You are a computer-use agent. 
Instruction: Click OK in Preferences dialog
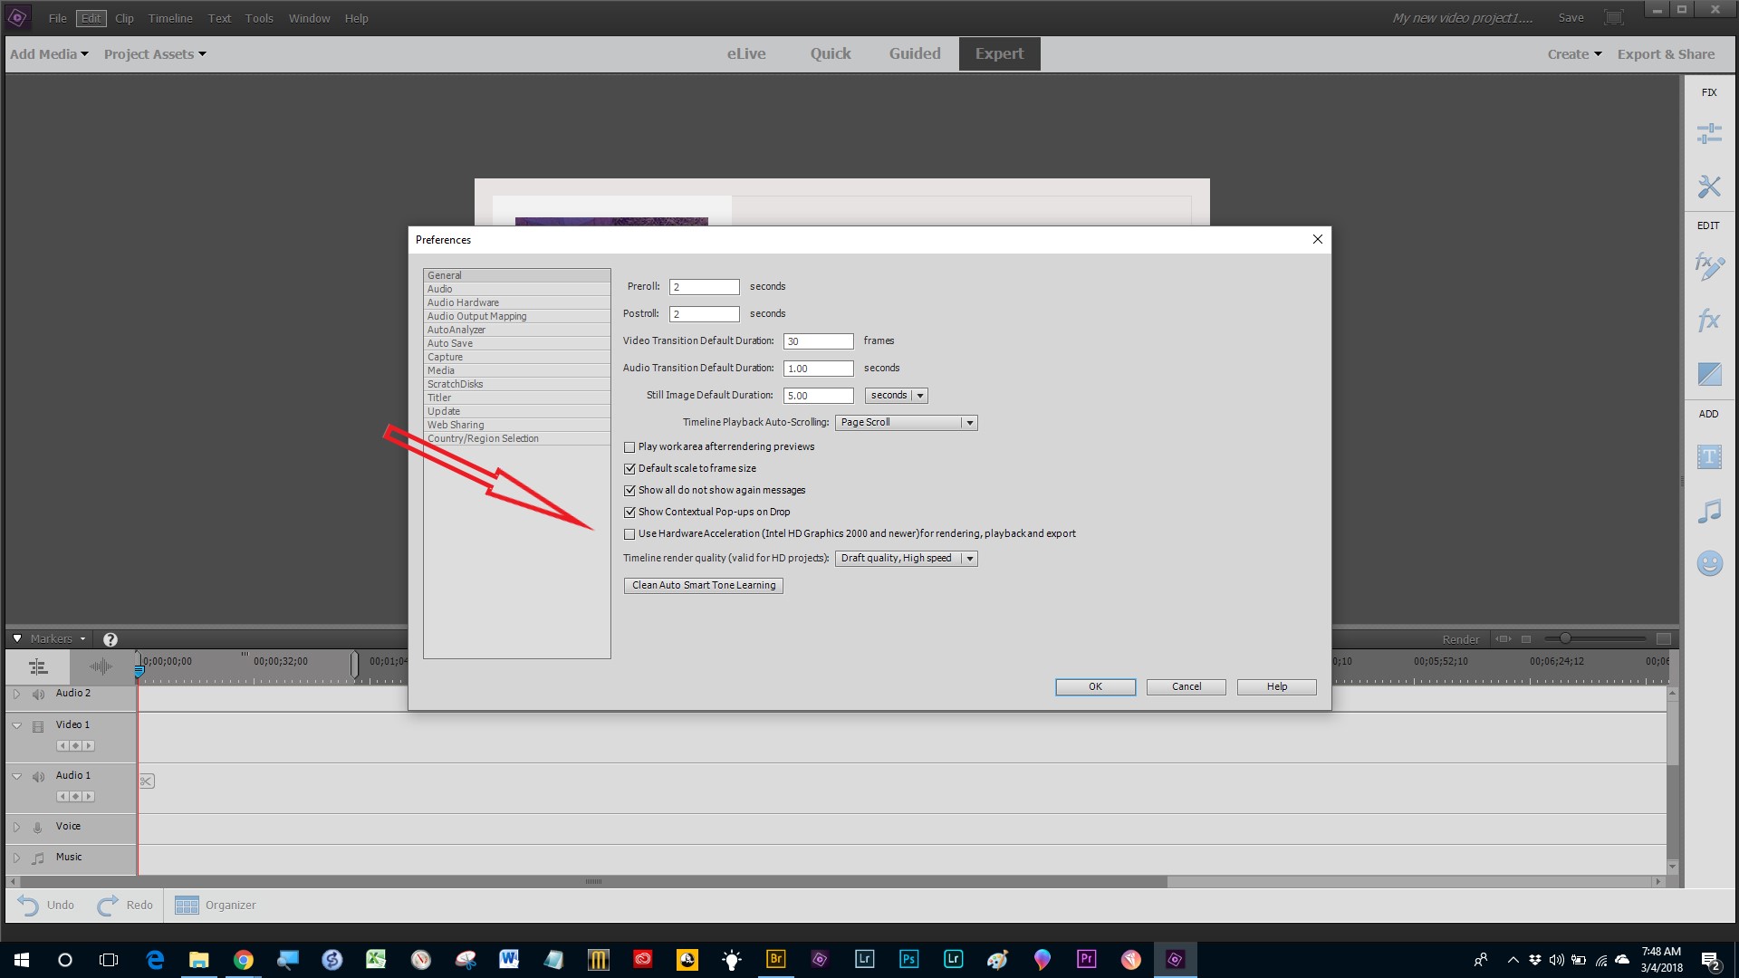tap(1095, 687)
